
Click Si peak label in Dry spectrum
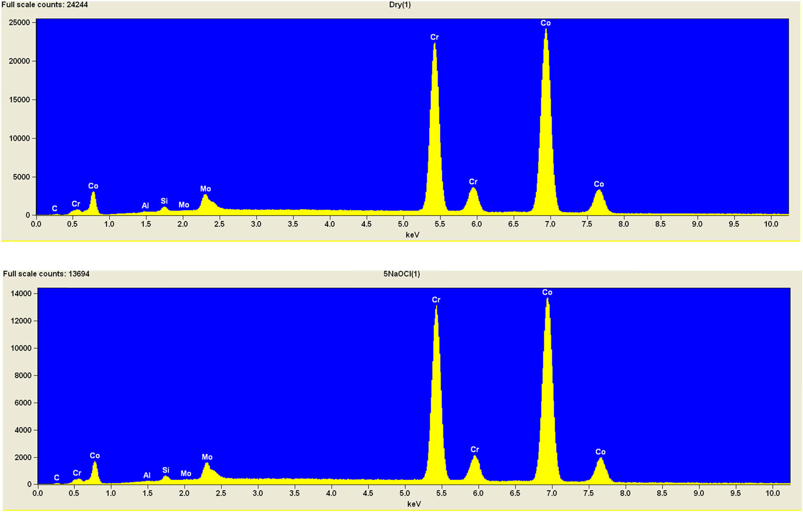click(164, 201)
